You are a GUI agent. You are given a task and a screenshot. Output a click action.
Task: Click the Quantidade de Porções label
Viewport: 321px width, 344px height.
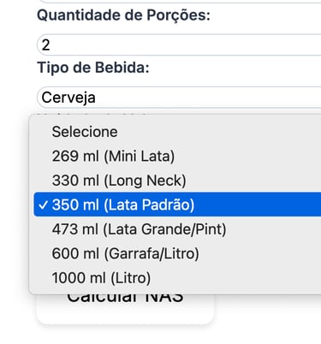click(123, 15)
